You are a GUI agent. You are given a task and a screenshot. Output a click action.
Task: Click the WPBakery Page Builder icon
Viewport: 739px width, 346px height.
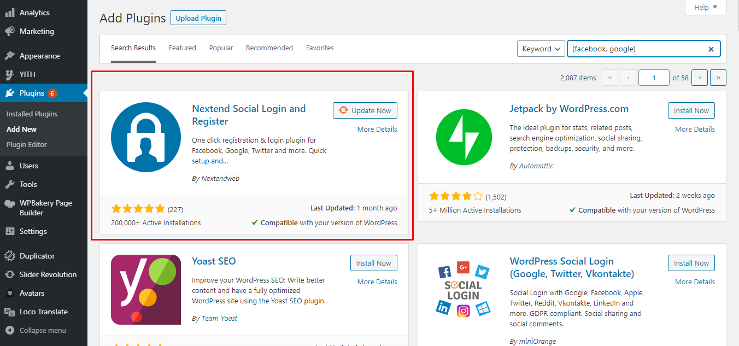[x=10, y=203]
